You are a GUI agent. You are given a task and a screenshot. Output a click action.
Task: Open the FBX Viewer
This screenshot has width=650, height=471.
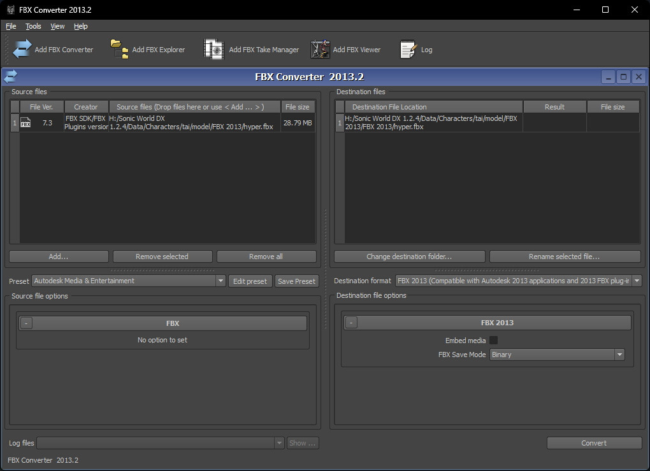pos(347,49)
